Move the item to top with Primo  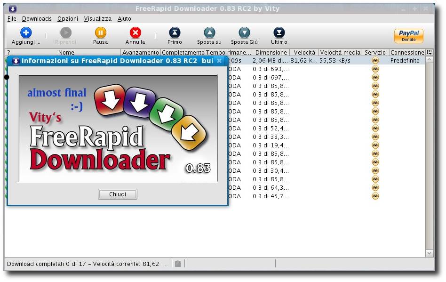point(175,32)
